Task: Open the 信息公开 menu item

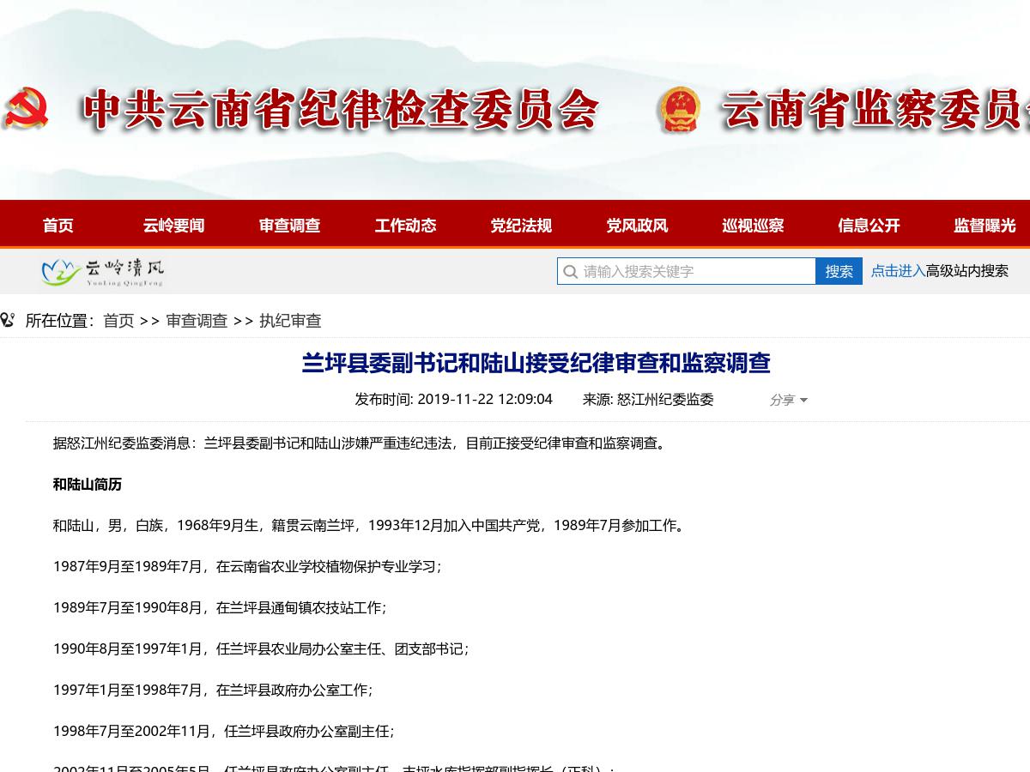Action: click(869, 226)
